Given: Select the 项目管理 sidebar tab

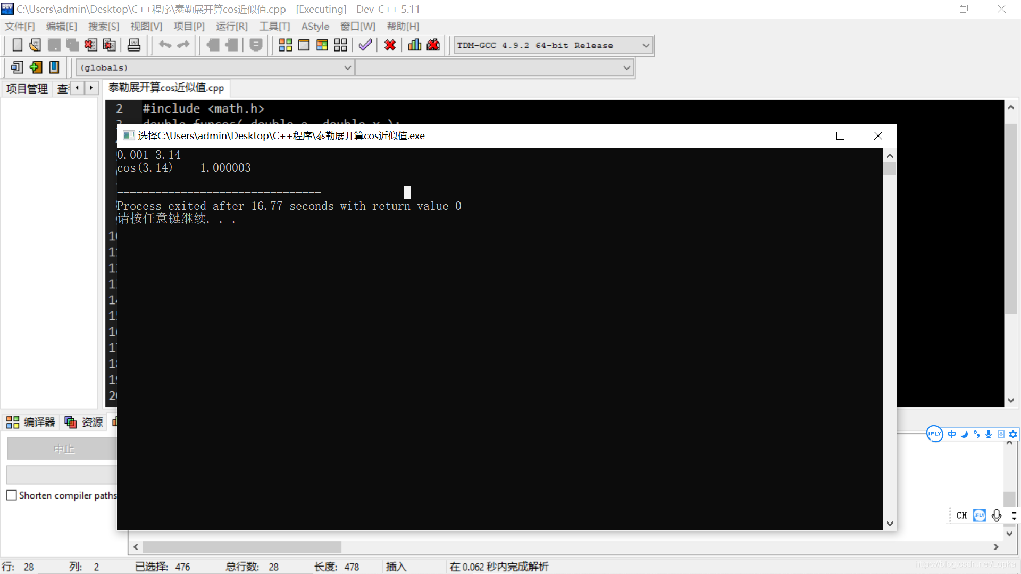Looking at the screenshot, I should click(27, 89).
